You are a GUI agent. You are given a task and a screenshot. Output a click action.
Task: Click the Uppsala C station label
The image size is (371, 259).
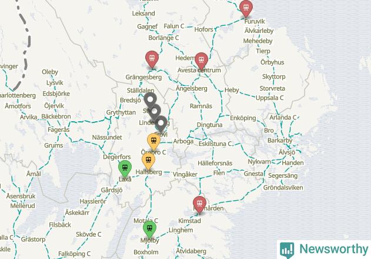tap(269, 98)
